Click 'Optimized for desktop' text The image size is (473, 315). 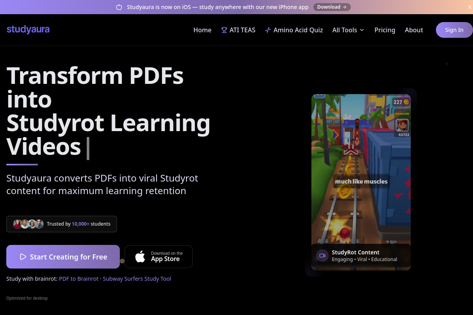tap(27, 298)
